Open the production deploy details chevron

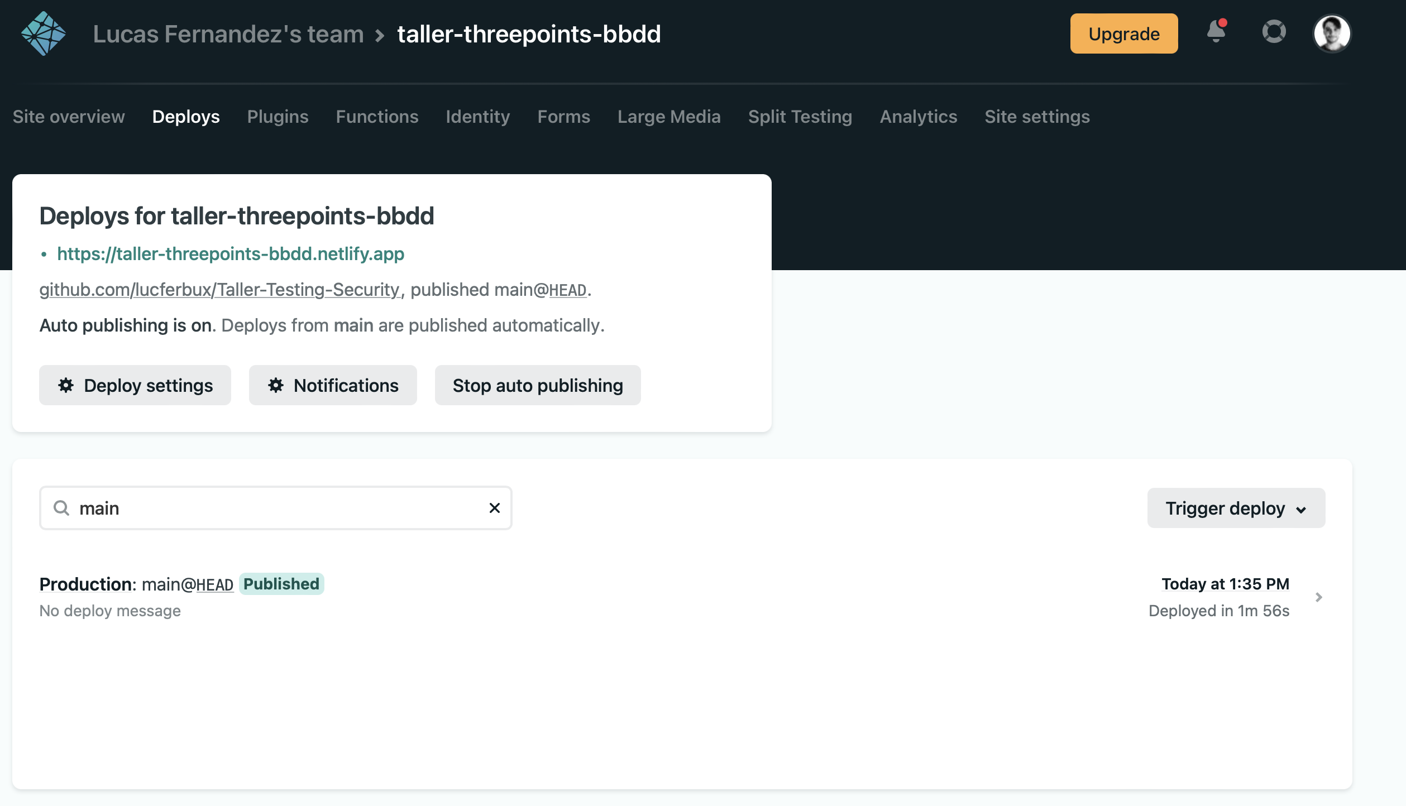click(1319, 597)
